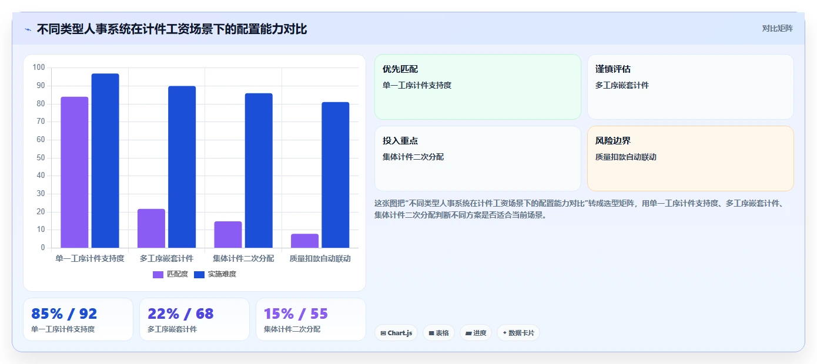Screen dimensions: 817x364
Task: Open the 优先匹配 card
Action: [478, 87]
